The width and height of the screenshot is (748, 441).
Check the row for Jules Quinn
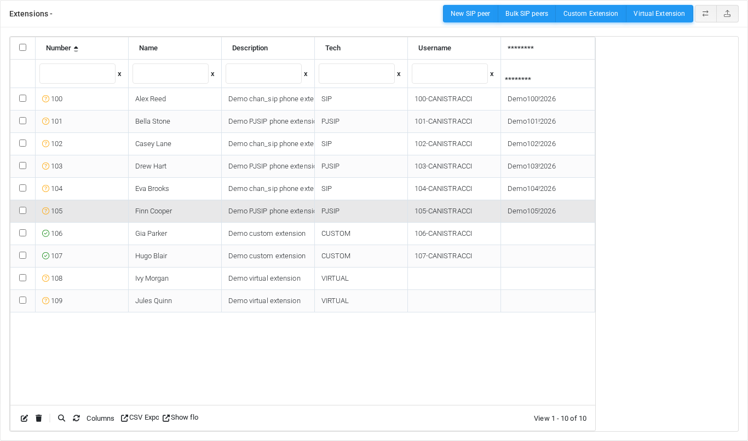[22, 300]
